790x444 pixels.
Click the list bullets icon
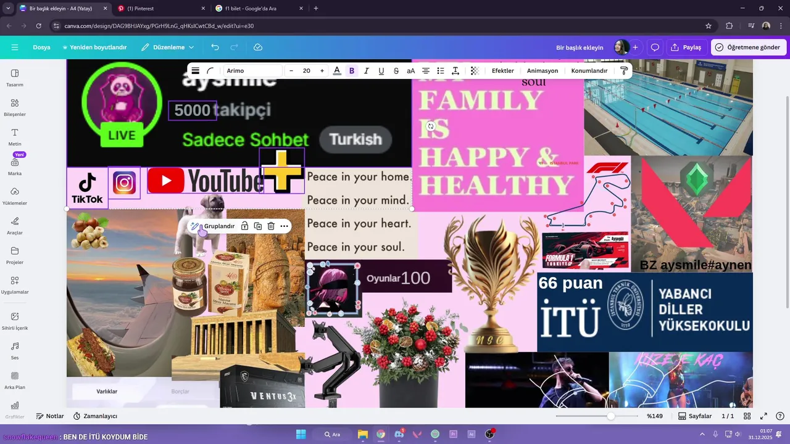(441, 71)
